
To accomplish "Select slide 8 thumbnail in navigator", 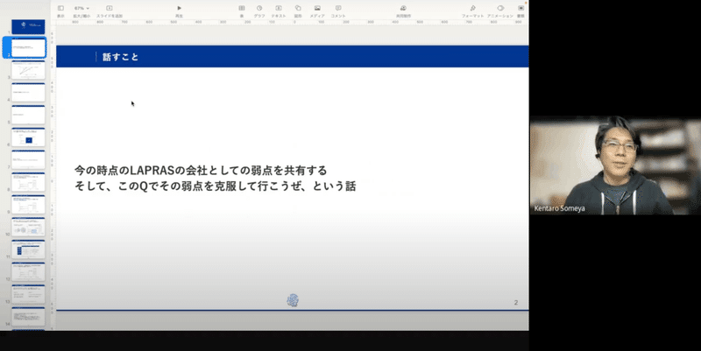I will coord(28,182).
